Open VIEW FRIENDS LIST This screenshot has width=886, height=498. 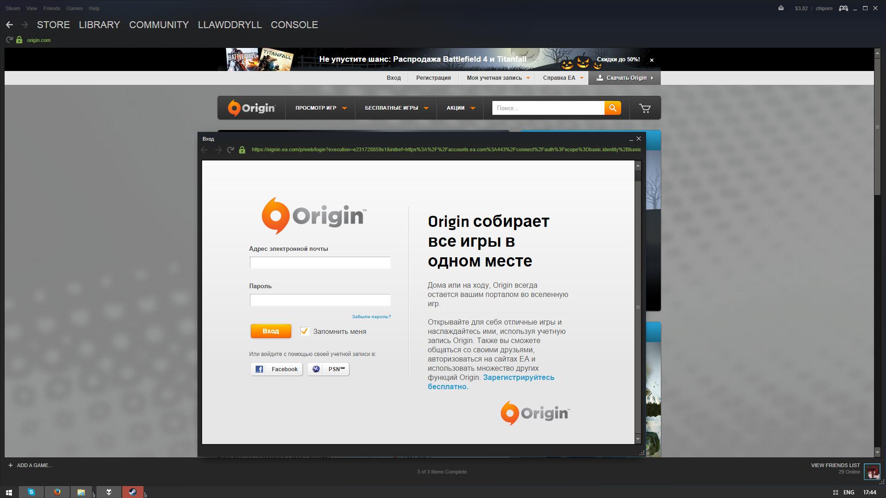835,465
